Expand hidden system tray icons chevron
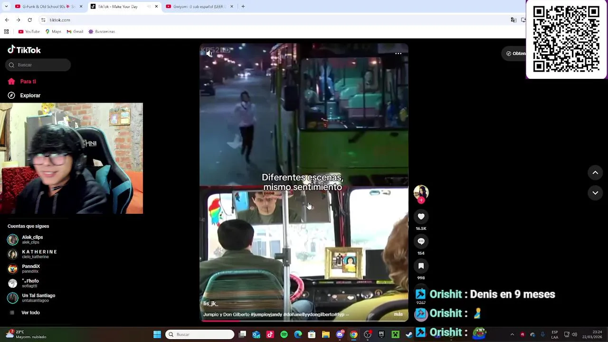This screenshot has height=342, width=608. point(512,335)
